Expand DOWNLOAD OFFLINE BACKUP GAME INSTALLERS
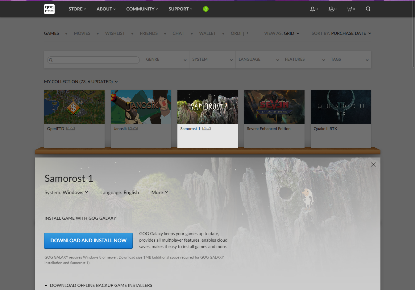This screenshot has width=415, height=290. [x=98, y=285]
